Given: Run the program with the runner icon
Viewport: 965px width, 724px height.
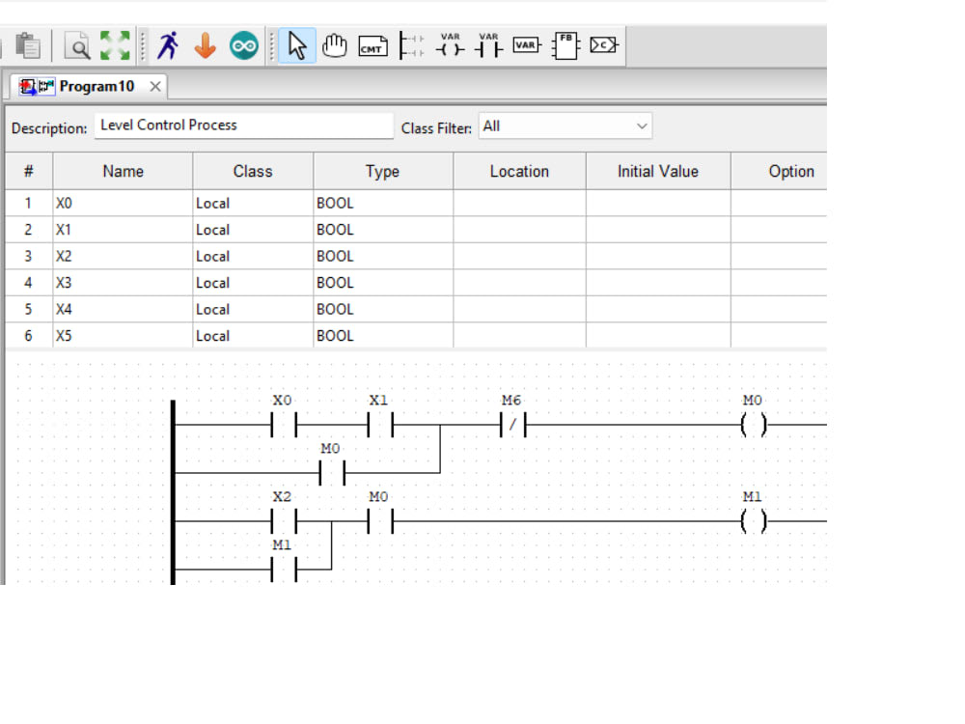Looking at the screenshot, I should click(x=166, y=44).
